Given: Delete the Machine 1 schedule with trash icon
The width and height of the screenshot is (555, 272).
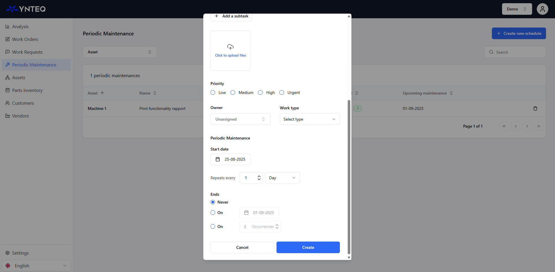Looking at the screenshot, I should coord(535,108).
